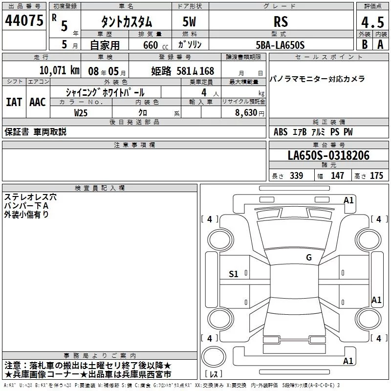Click the length value 339
This screenshot has width=391, height=391.
[x=296, y=175]
